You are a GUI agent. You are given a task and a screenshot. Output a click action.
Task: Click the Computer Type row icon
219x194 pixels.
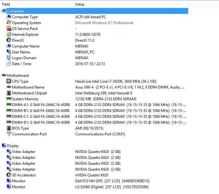point(9,17)
